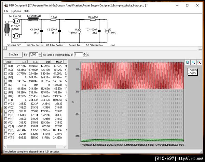Click the results table scroll left arrow
The width and height of the screenshot is (205, 162).
(x=5, y=147)
